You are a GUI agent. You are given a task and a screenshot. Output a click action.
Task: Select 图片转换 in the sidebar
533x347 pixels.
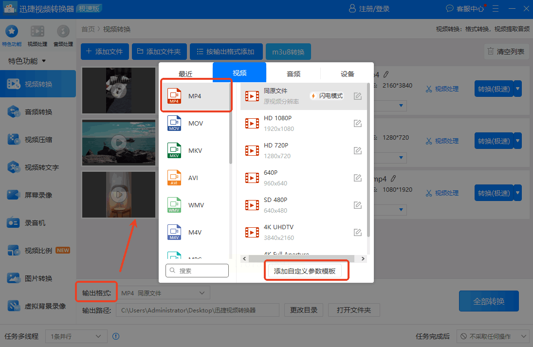38,278
